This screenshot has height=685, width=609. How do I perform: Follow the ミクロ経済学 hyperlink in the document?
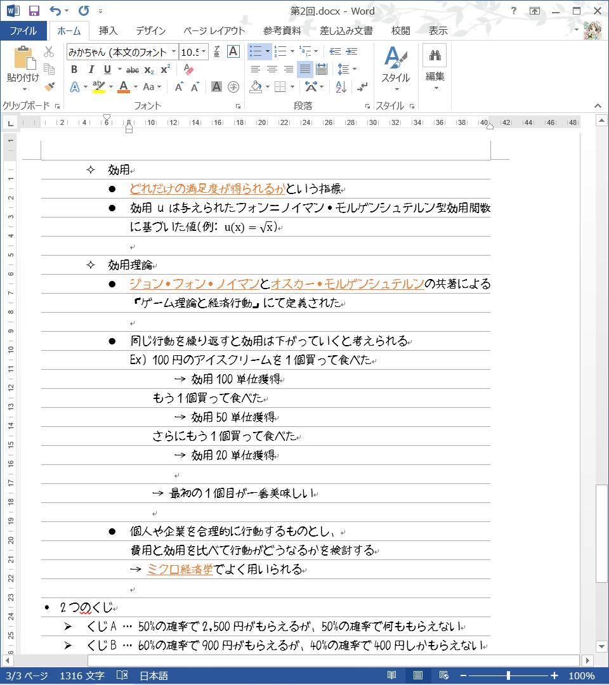(x=180, y=570)
